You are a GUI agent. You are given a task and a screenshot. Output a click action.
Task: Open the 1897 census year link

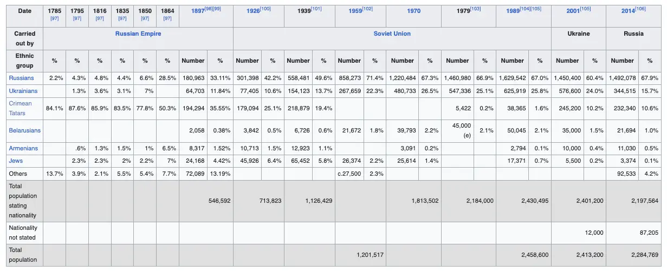click(x=198, y=11)
